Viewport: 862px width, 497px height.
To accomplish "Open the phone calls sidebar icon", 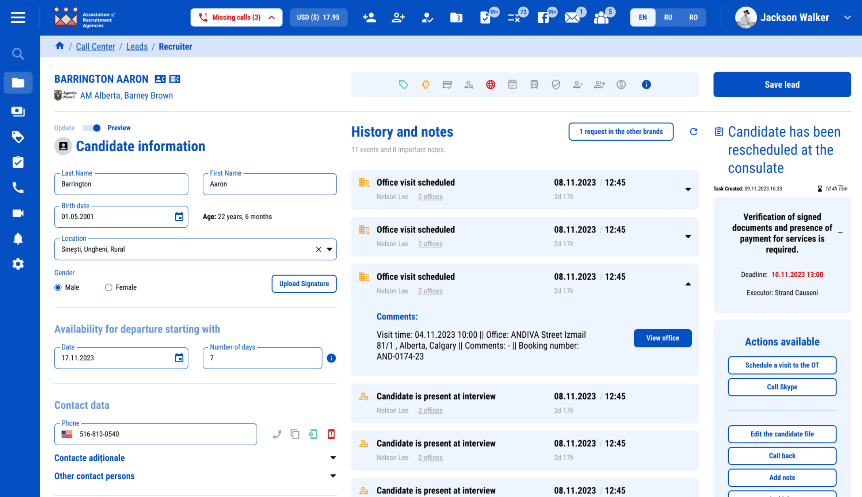I will (x=18, y=188).
